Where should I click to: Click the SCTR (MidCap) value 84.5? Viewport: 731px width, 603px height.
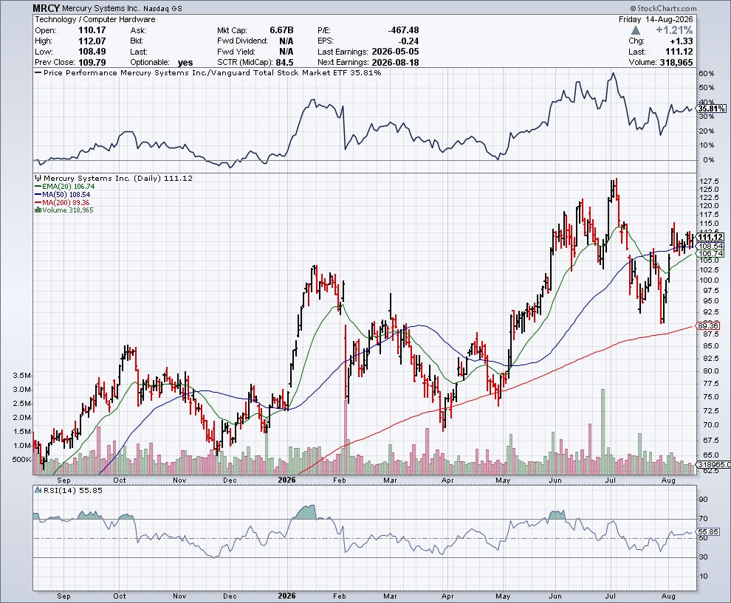click(284, 62)
